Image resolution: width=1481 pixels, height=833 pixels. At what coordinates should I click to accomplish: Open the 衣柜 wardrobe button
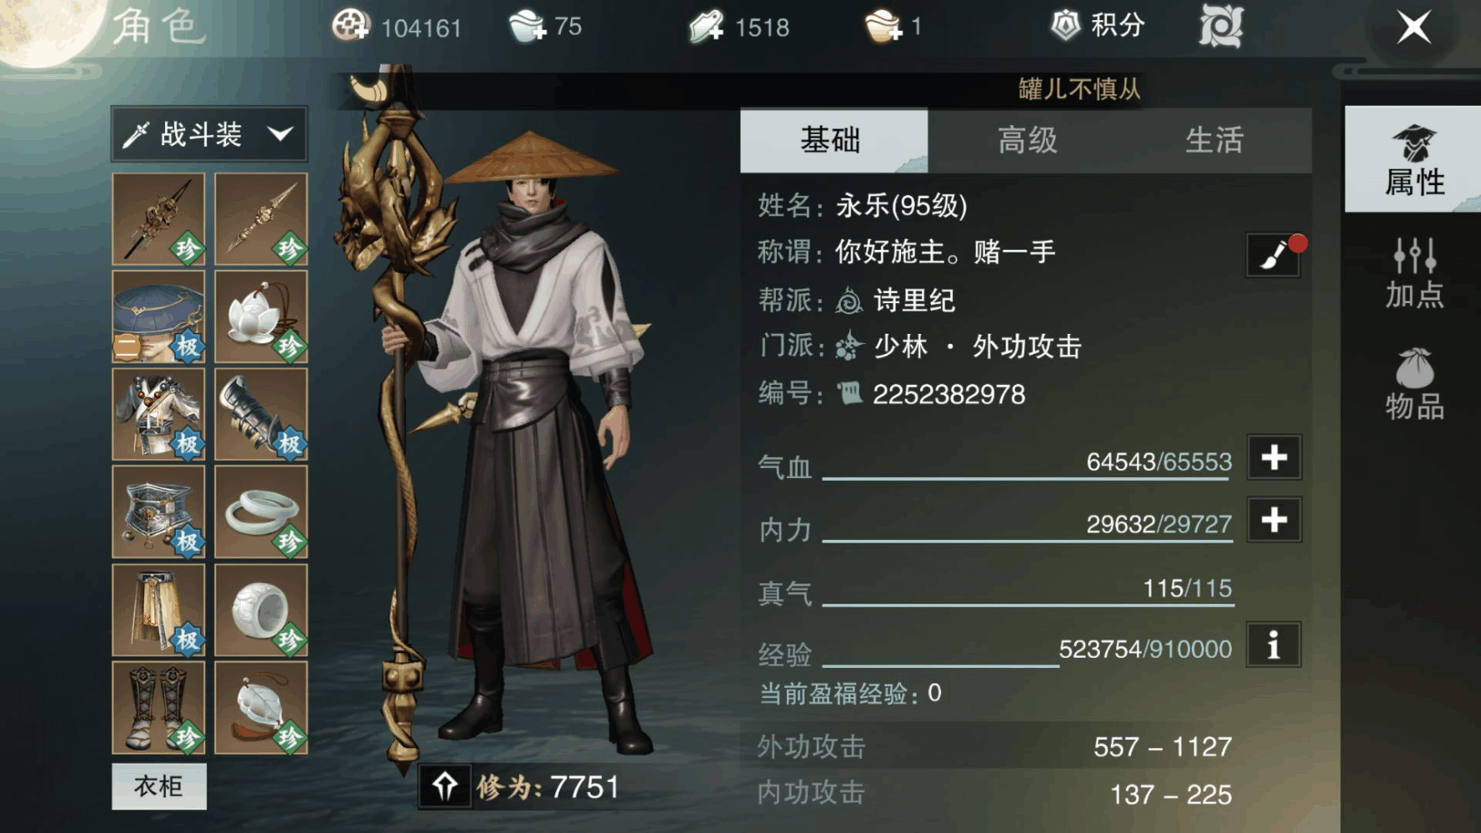(158, 786)
